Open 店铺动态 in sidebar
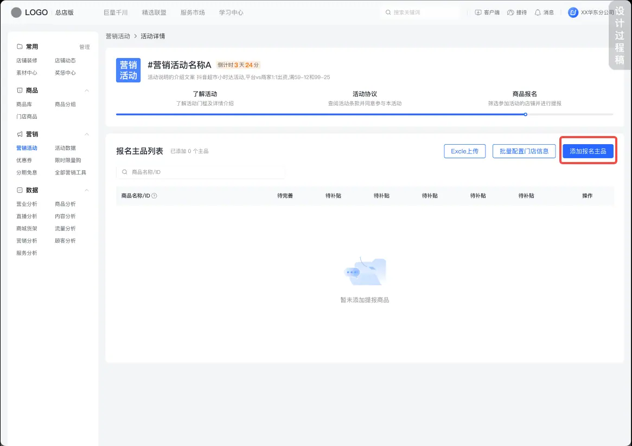Image resolution: width=632 pixels, height=446 pixels. [65, 60]
